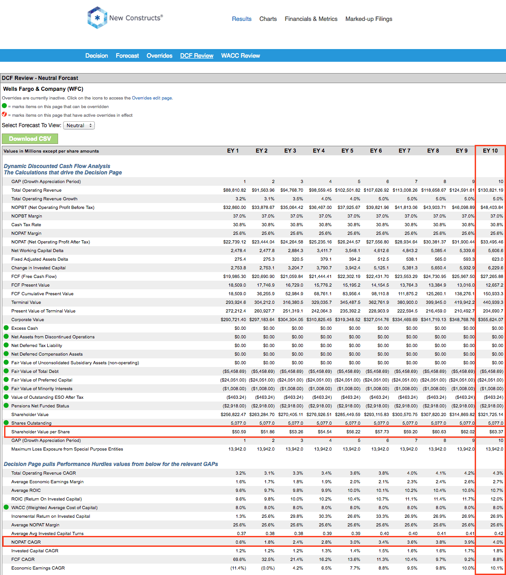Open the Results tab
Screen dimensions: 506x575
click(241, 19)
